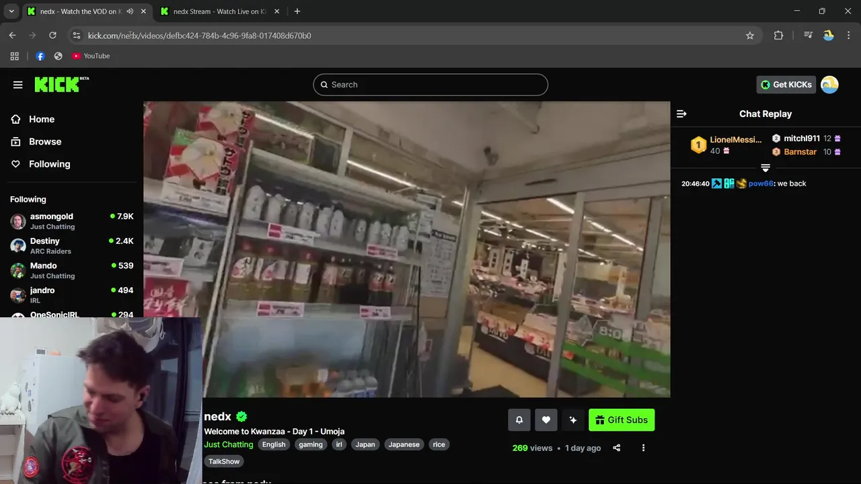The width and height of the screenshot is (861, 484).
Task: Select the Japan tag
Action: click(x=365, y=444)
